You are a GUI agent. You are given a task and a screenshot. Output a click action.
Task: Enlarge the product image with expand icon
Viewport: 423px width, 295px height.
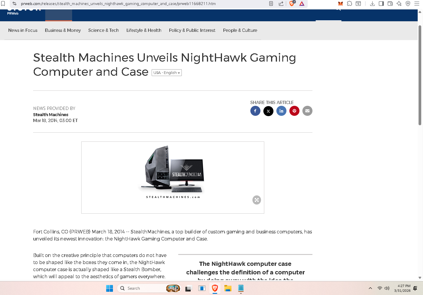coord(257,200)
